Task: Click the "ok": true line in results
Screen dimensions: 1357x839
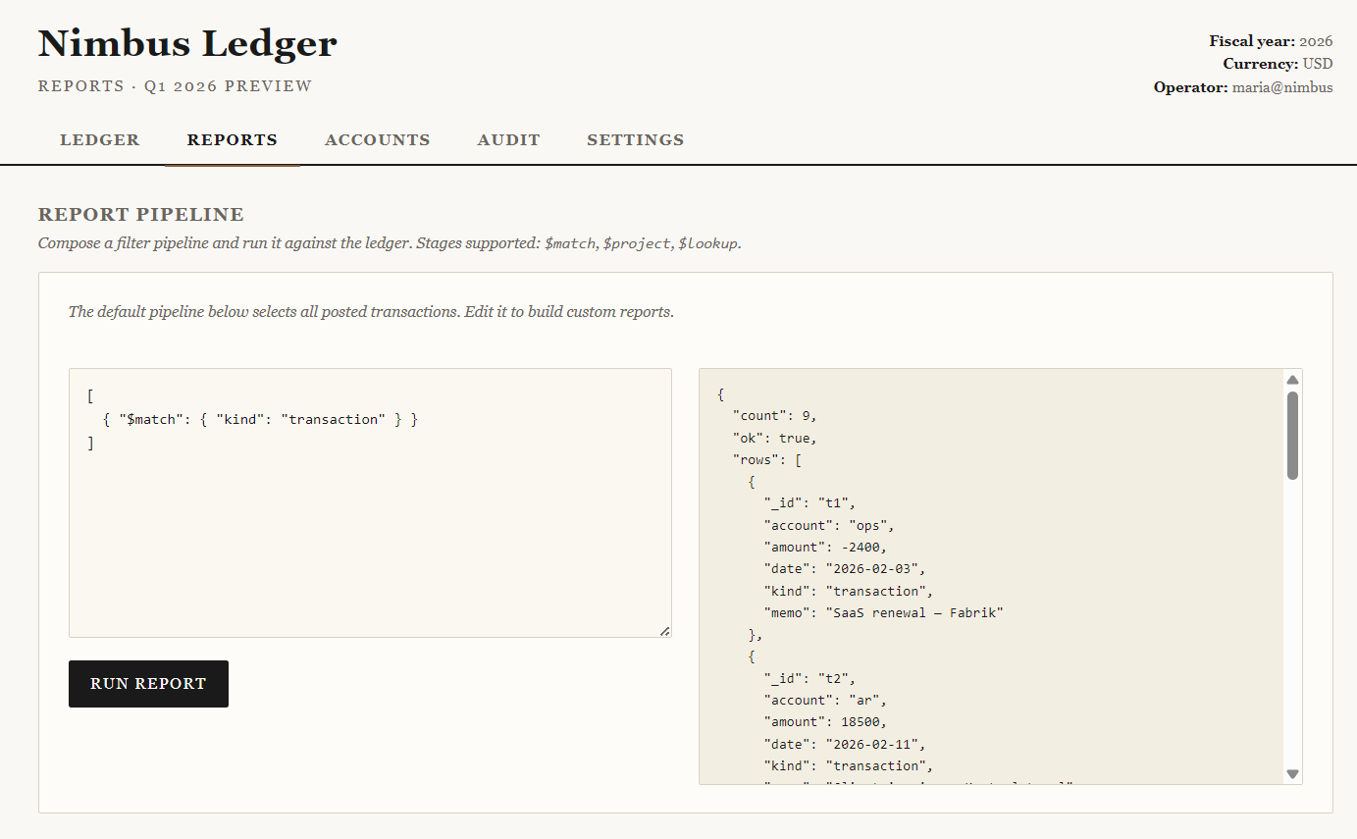Action: 774,438
